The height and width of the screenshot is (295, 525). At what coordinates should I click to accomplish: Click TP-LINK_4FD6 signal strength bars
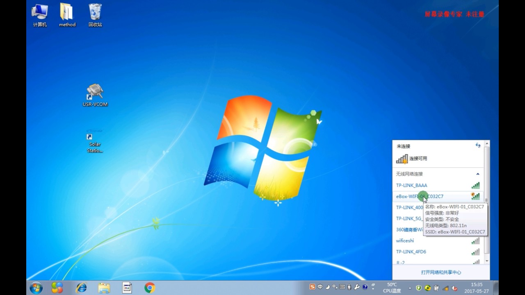(x=475, y=252)
